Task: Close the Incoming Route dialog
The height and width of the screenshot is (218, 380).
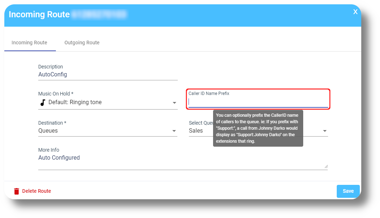Action: tap(355, 12)
